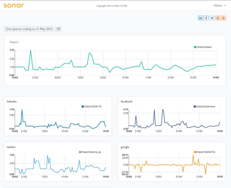Viewport: 231px width, 188px height.
Task: Click the 'Copyright 2016 LIVING STONE' text
Action: (x=112, y=6)
